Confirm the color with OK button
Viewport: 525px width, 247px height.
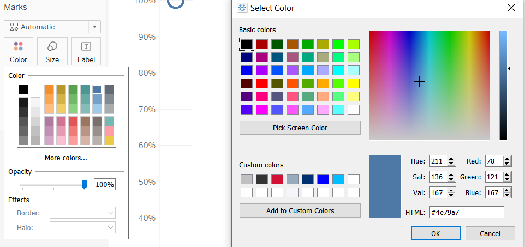[x=435, y=233]
